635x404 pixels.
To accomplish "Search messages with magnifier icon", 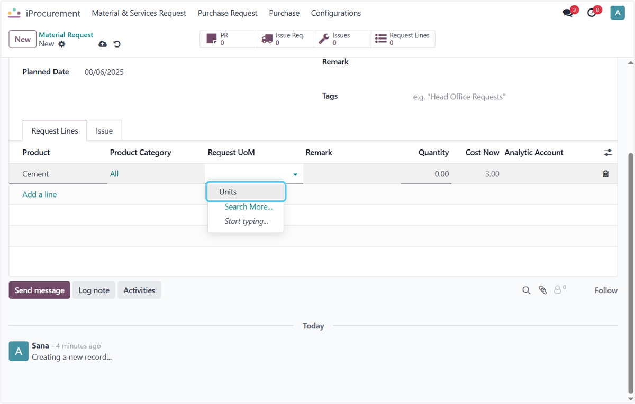I will [527, 290].
